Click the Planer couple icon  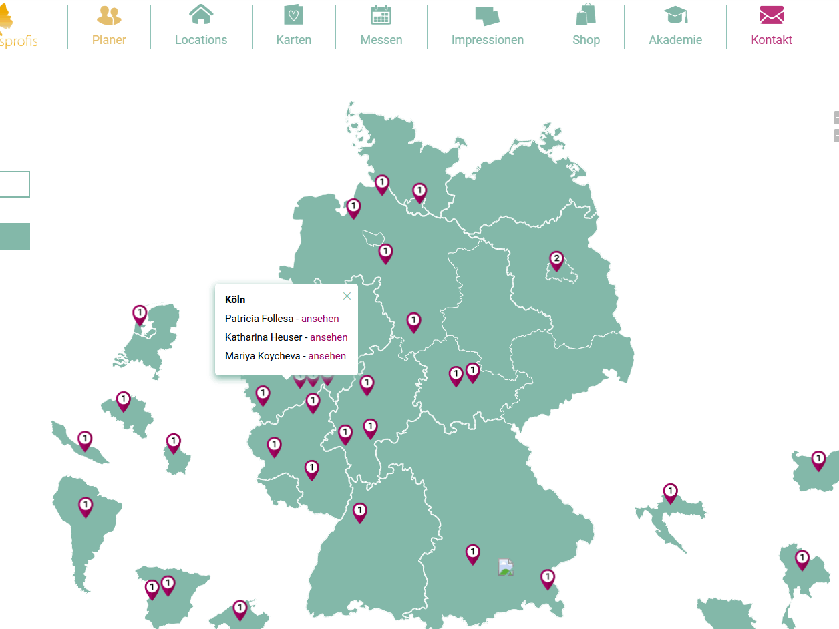coord(109,15)
